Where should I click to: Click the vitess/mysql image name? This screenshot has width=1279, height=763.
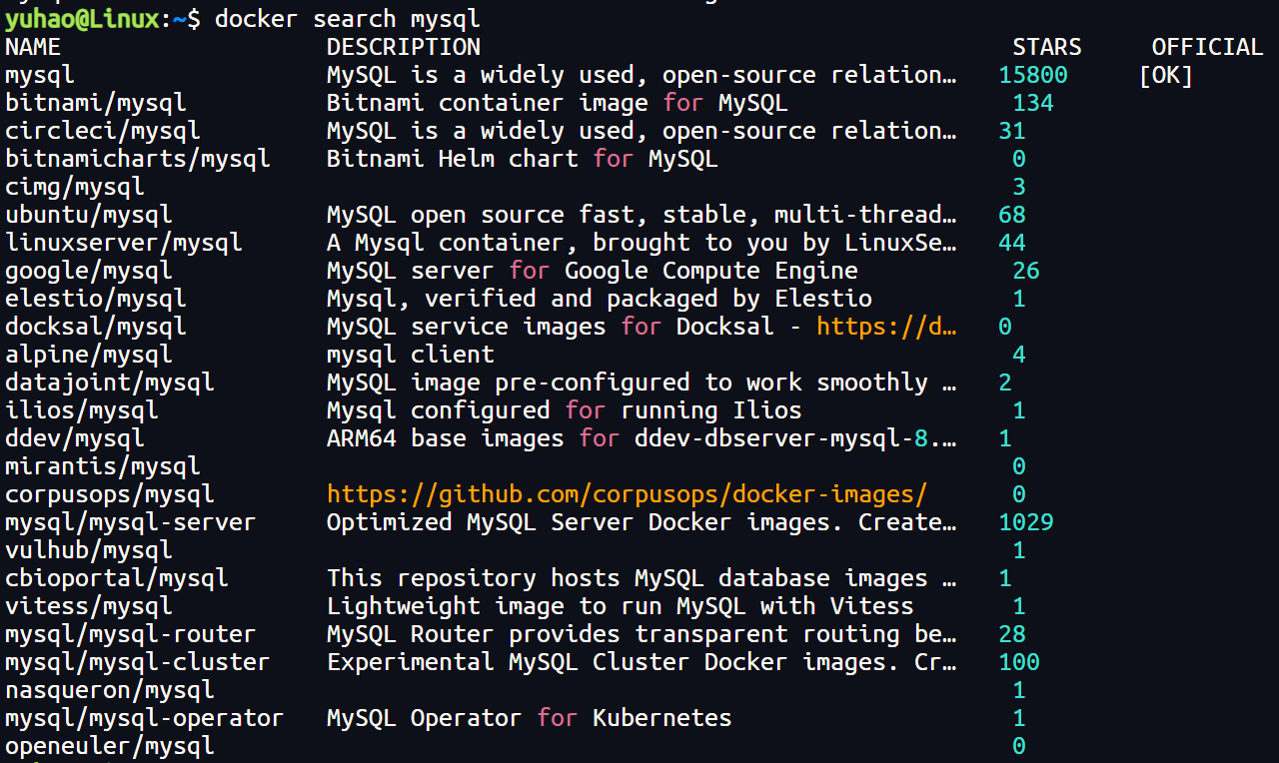pos(89,606)
